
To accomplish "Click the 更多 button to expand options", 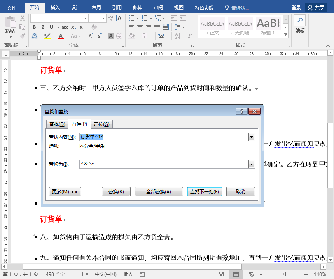I will tap(65, 191).
